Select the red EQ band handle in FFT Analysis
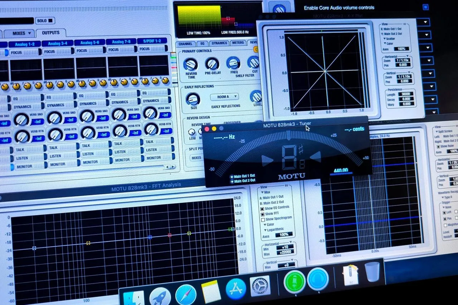This screenshot has width=458, height=305. point(170,235)
